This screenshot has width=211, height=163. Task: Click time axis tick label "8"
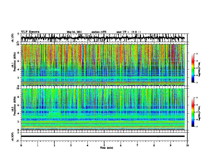(154, 145)
